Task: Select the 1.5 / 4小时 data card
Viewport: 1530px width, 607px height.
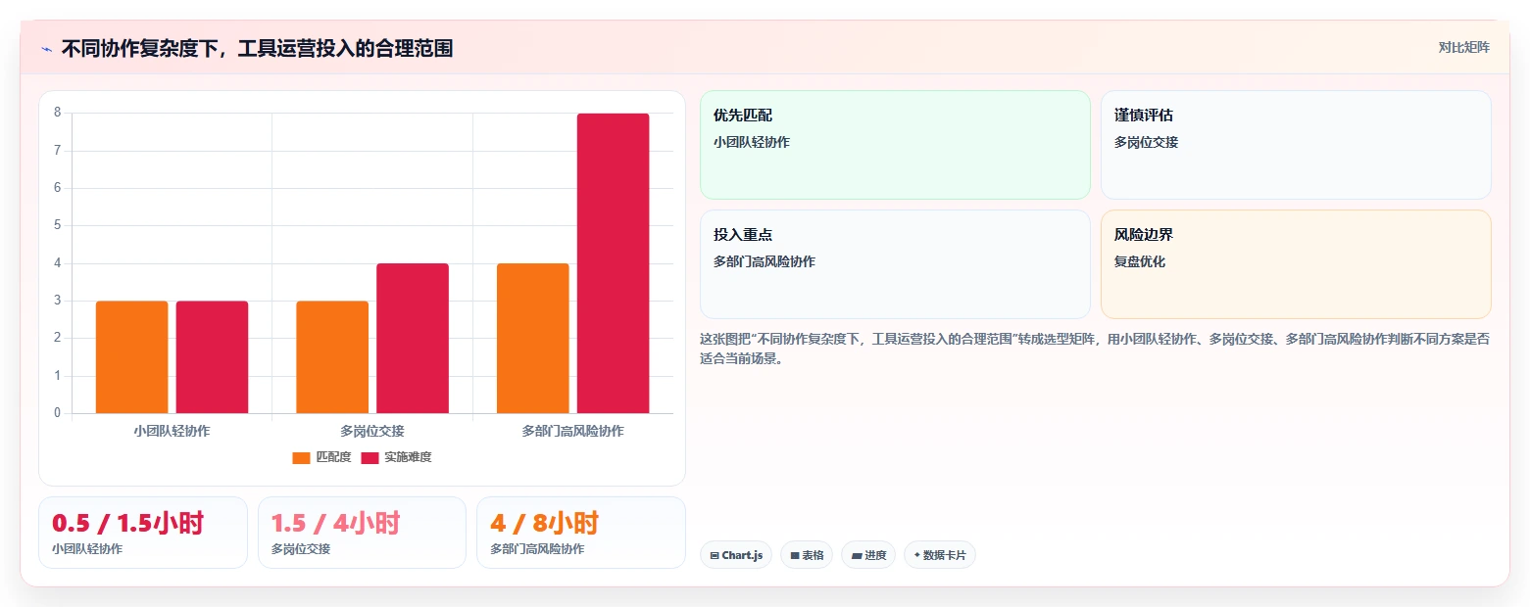Action: [362, 533]
